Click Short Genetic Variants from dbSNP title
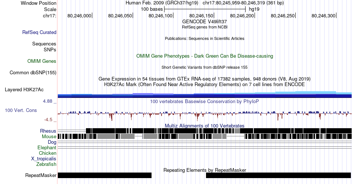This screenshot has height=184, width=352. (x=205, y=67)
